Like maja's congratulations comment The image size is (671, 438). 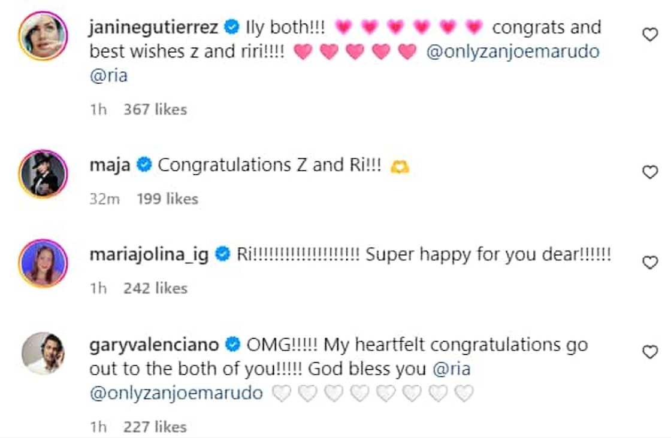(x=650, y=173)
